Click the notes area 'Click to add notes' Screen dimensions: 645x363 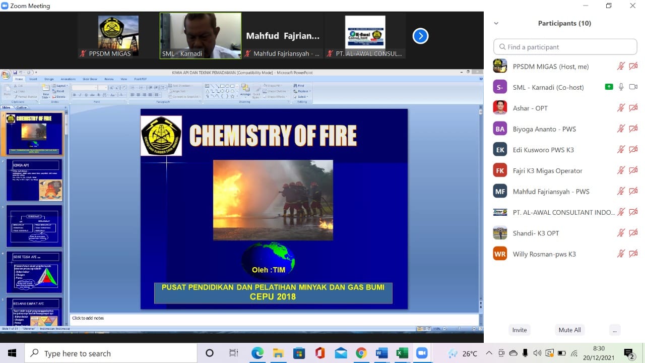point(275,318)
